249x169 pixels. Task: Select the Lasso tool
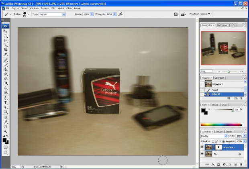(x=5, y=41)
